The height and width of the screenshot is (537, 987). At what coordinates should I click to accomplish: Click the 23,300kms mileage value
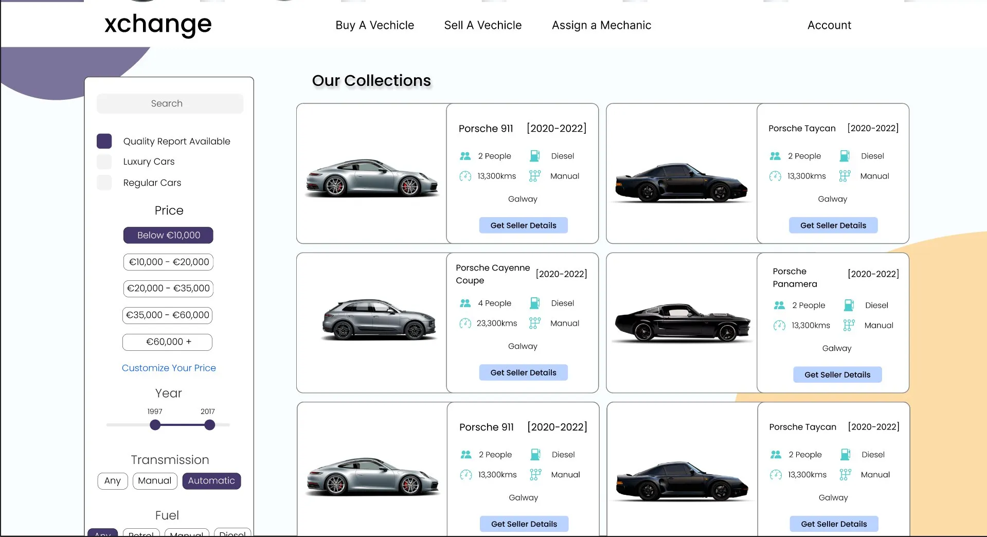(x=497, y=323)
